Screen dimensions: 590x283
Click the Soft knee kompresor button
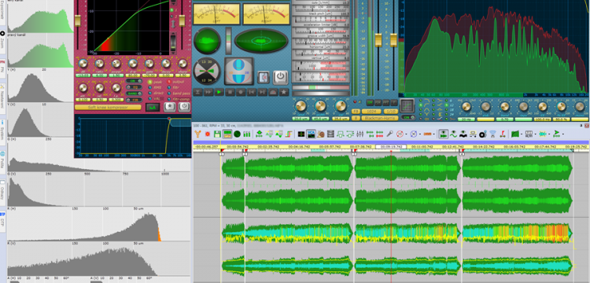[108, 107]
